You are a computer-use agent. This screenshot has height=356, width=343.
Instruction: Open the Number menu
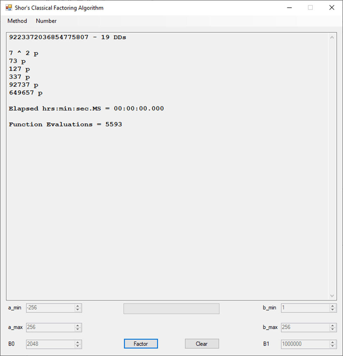pos(46,21)
